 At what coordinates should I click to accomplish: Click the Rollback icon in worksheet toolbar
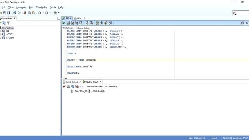[x=91, y=23]
